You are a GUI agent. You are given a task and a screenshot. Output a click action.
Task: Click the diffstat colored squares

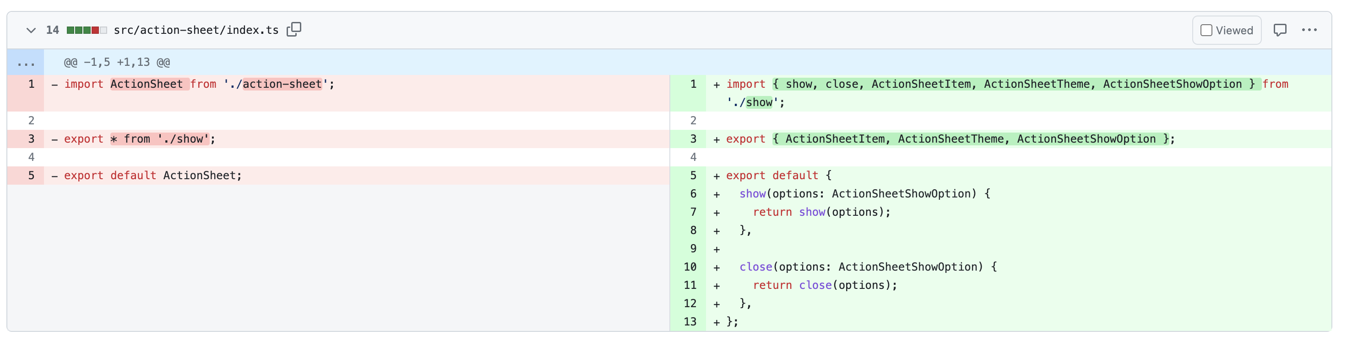[x=86, y=30]
